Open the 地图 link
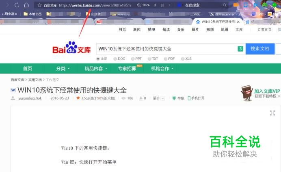Viewport: 281px width, 172px height. [225, 29]
